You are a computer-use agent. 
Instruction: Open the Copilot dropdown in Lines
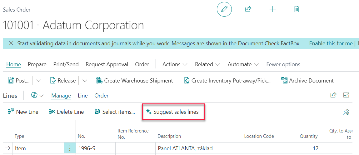[37, 96]
